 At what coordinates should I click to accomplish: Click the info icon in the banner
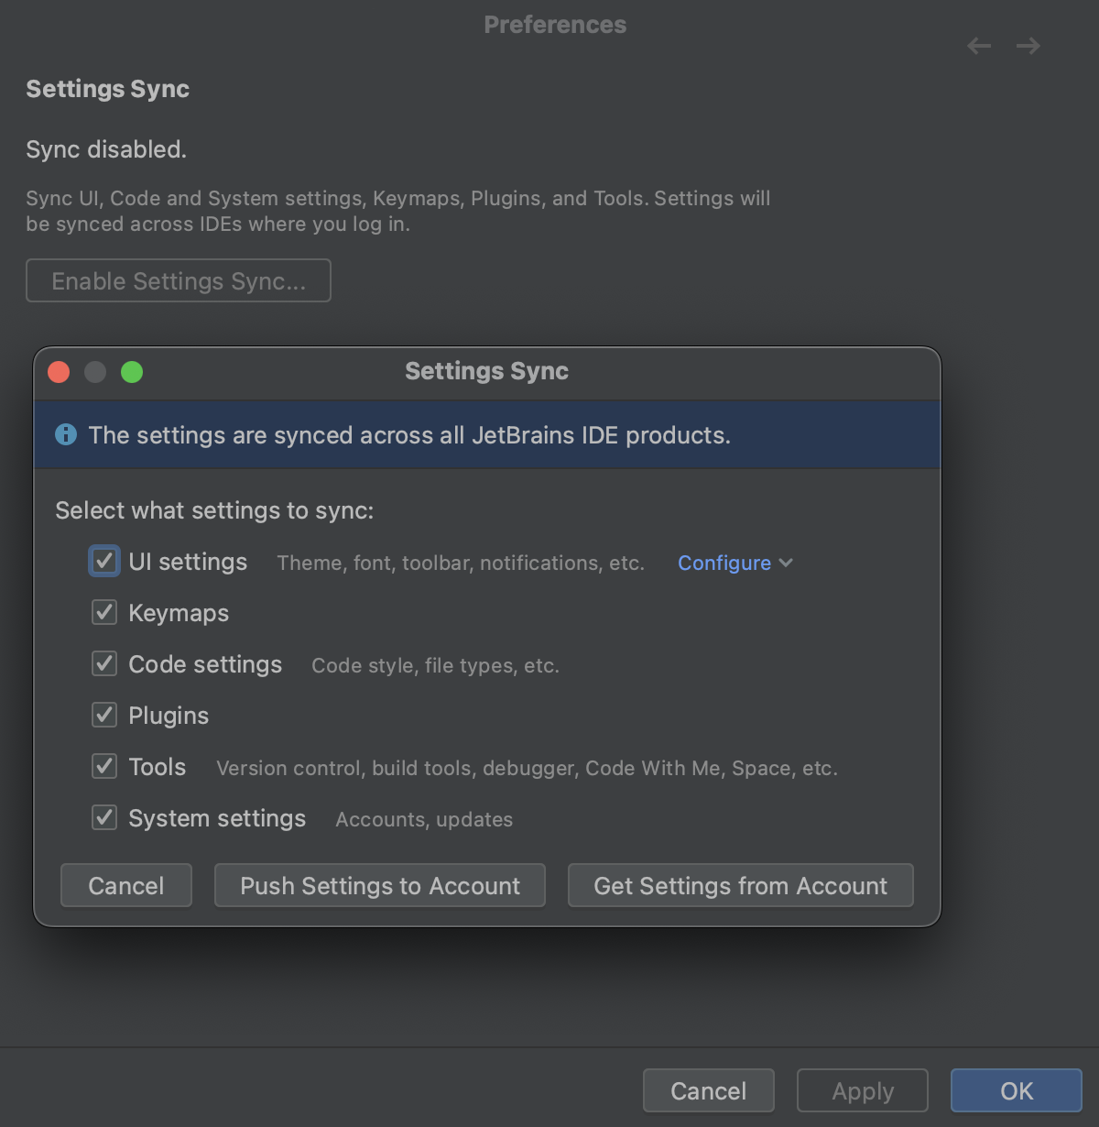pos(65,434)
